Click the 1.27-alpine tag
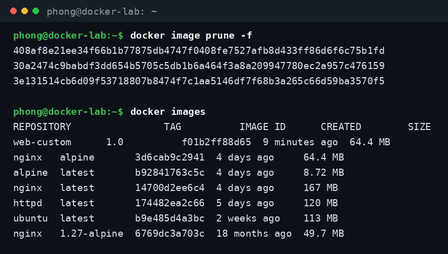The height and width of the screenshot is (254, 448). click(92, 234)
